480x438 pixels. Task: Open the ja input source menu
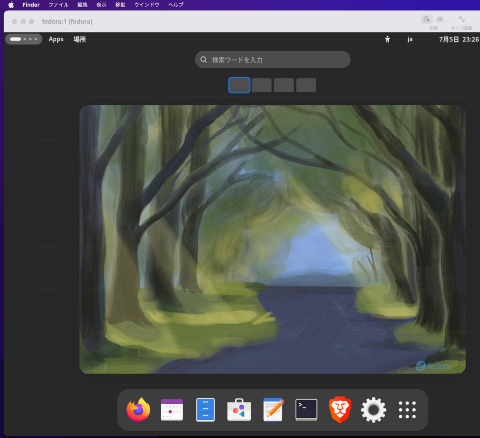click(x=410, y=39)
